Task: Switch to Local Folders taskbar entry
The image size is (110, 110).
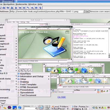Action: click(x=61, y=106)
